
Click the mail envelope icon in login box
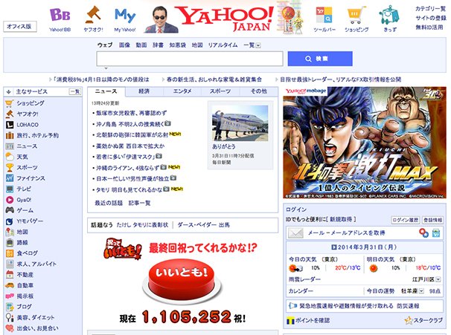click(x=295, y=232)
